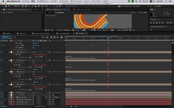This screenshot has height=108, width=174.
Task: Click the current time indicator in timeline
Action: (x=108, y=38)
